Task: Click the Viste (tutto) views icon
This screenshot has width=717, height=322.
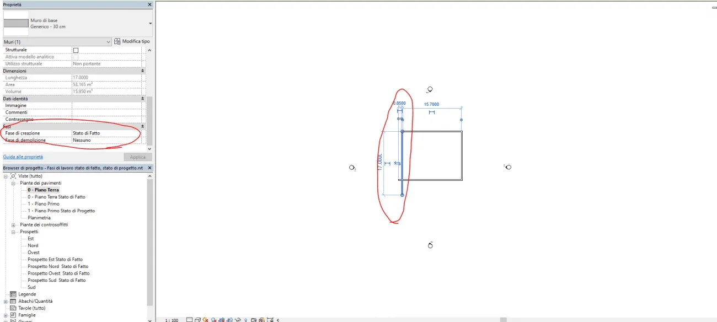Action: click(13, 176)
